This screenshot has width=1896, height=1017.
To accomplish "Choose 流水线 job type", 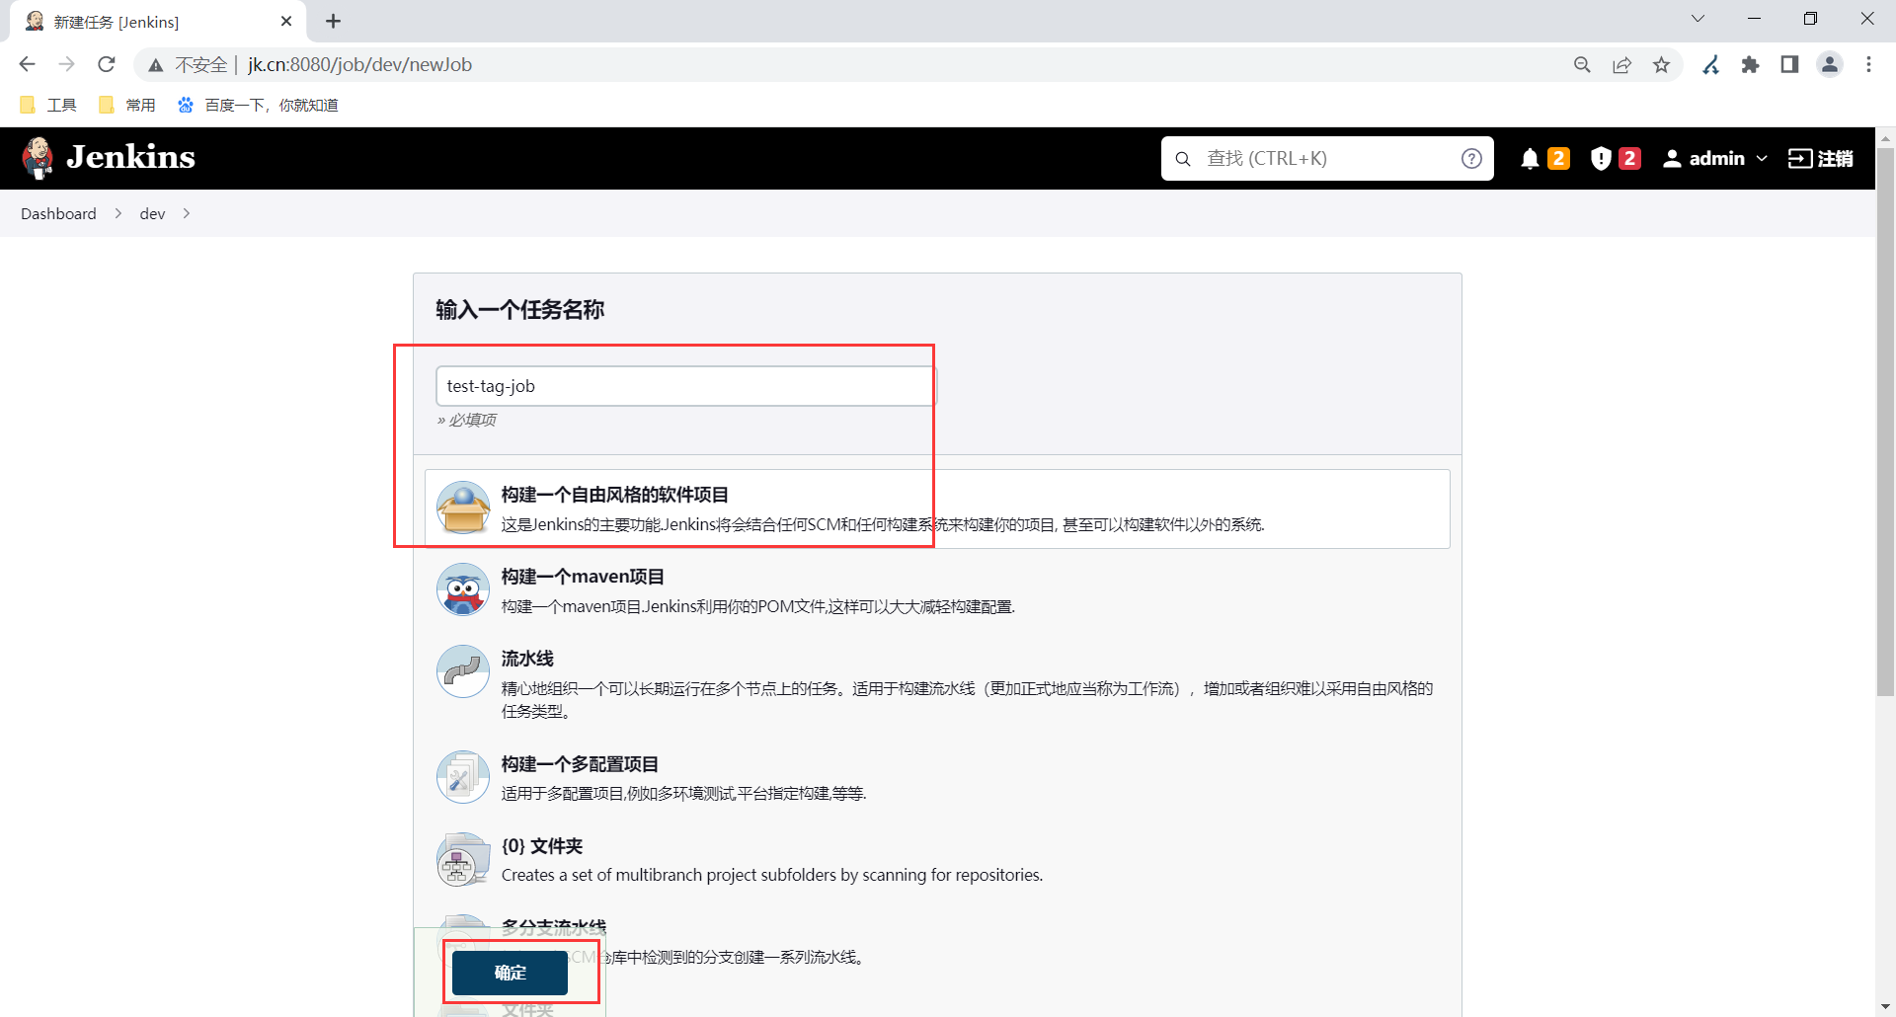I will coord(937,683).
